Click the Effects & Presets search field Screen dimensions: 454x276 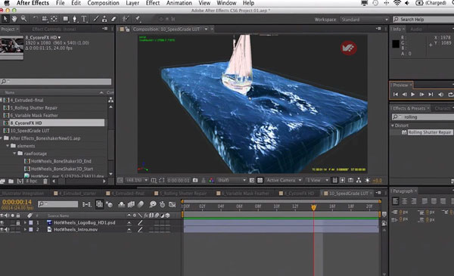tap(423, 117)
